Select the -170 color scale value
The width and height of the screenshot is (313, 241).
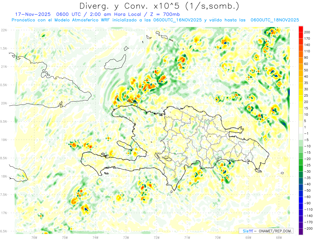point(308,222)
